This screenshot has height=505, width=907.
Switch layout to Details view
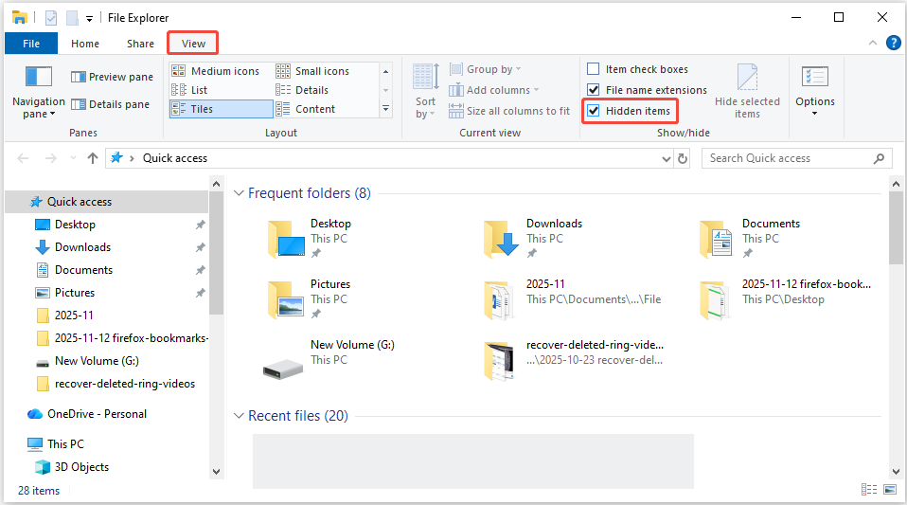[303, 90]
